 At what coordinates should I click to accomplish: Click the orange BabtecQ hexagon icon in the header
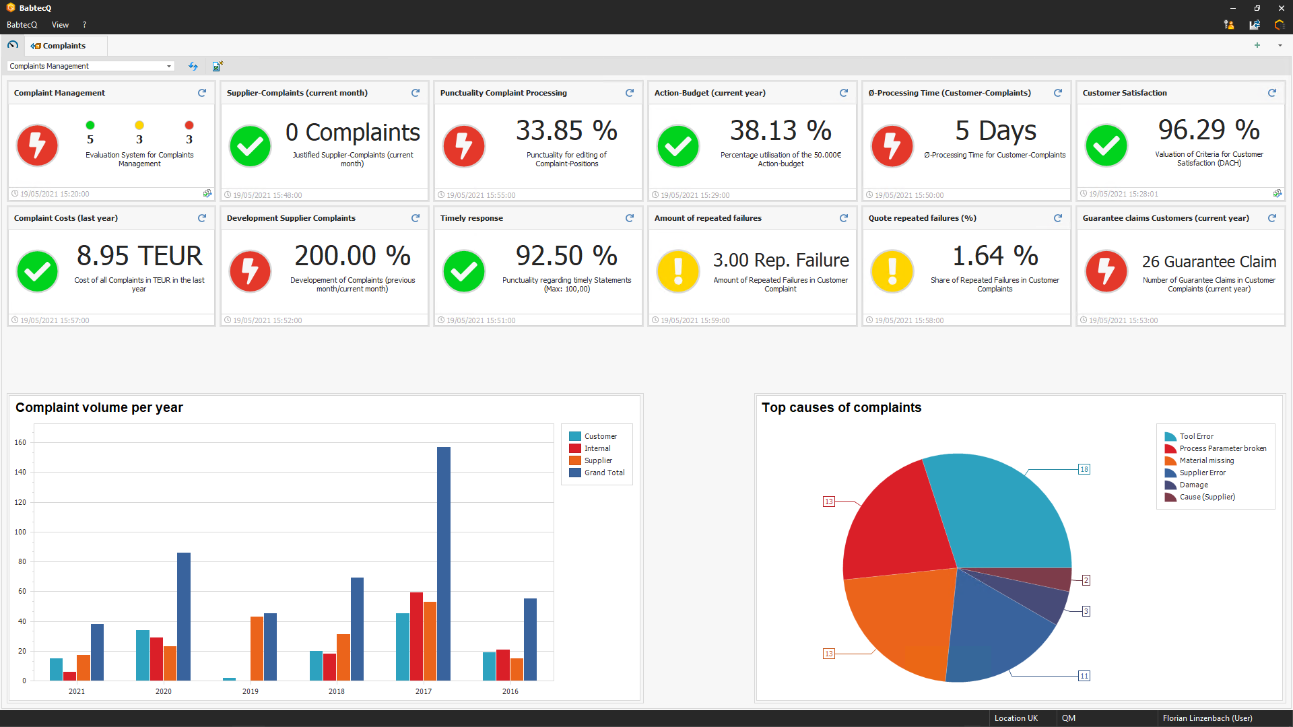1280,25
